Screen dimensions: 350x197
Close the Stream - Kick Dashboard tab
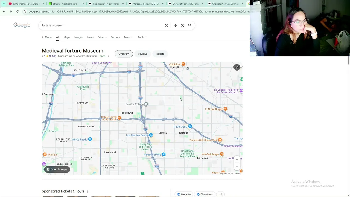click(83, 4)
